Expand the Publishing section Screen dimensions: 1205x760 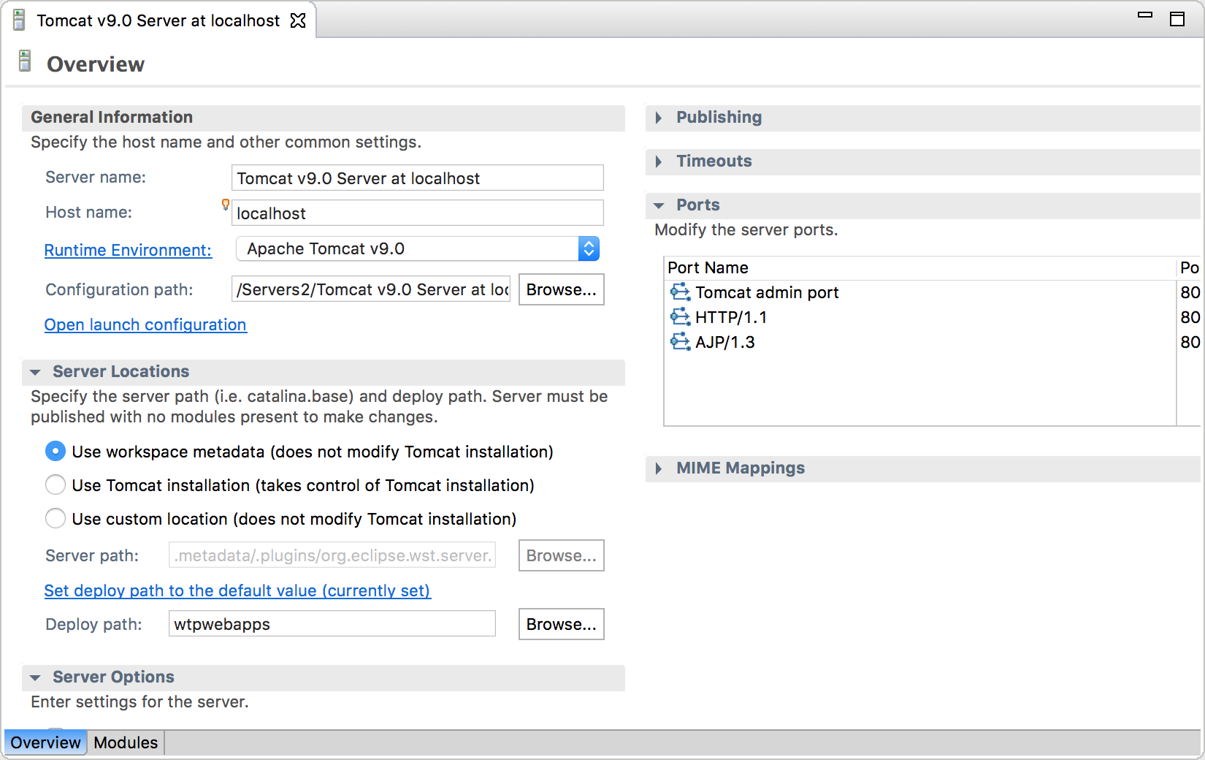tap(659, 118)
